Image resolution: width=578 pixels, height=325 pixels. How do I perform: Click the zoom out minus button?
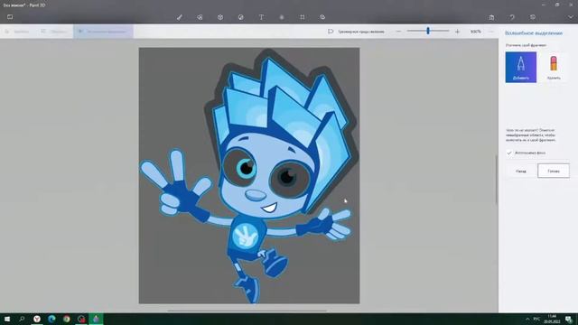coord(398,32)
